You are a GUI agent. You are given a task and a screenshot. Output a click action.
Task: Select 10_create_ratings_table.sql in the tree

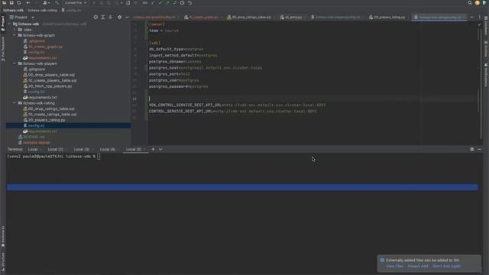click(x=52, y=114)
